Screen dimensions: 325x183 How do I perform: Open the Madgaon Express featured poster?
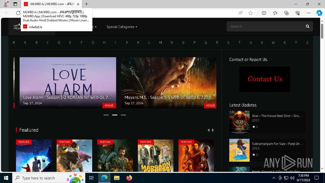tap(156, 156)
